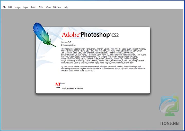Click the Adobe Photoshop CS2 title

(90, 35)
